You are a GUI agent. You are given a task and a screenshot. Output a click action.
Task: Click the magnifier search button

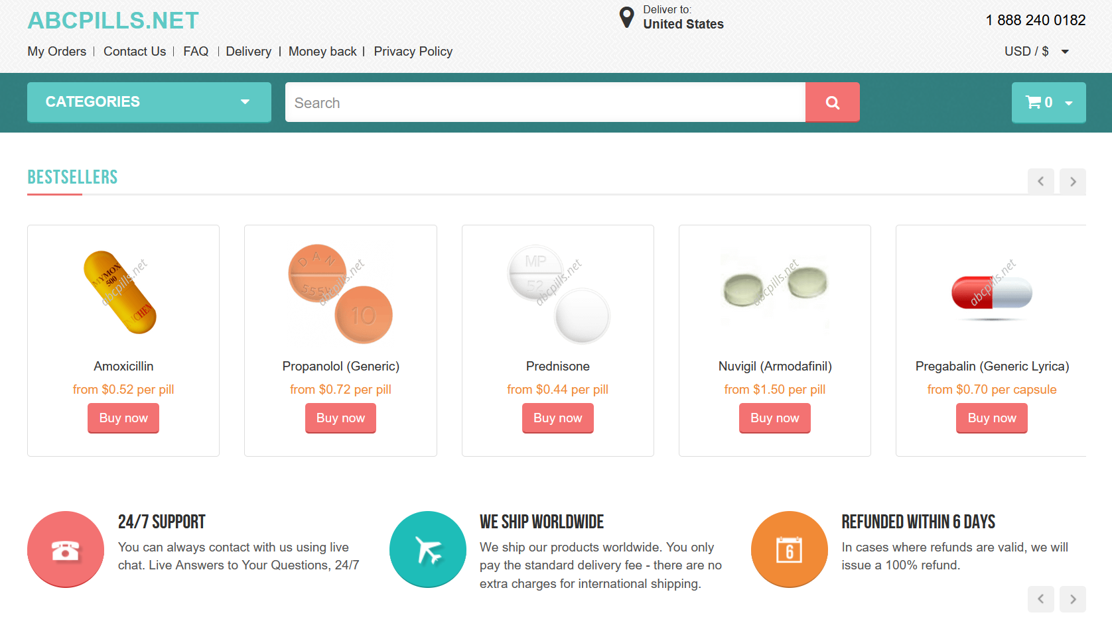click(832, 102)
